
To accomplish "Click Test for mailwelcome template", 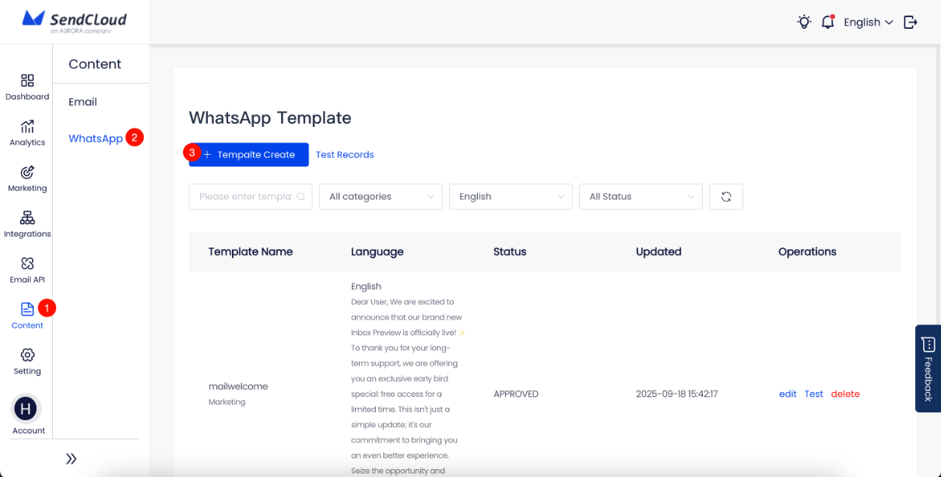I will coord(813,394).
